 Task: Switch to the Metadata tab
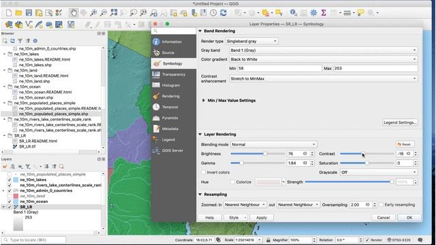[x=174, y=129]
